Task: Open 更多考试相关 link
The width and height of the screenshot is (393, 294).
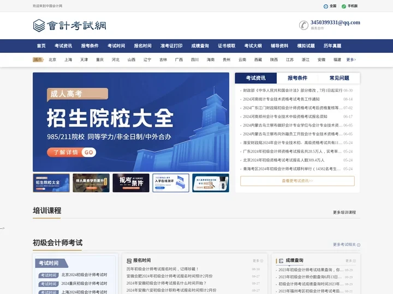Action: 344,244
